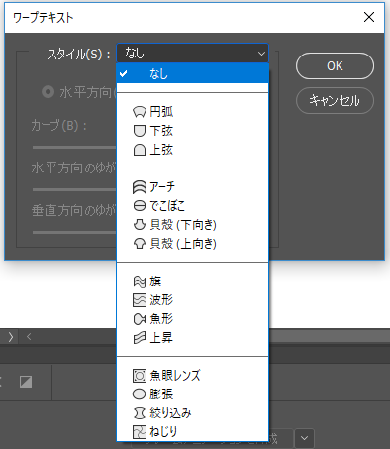The width and height of the screenshot is (390, 449).
Task: Click the スタイル(S) label
Action: [x=78, y=55]
